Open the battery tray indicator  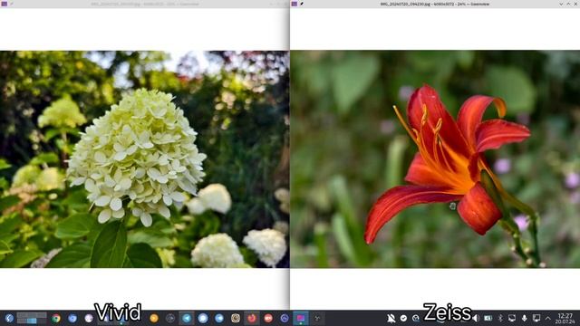[x=488, y=318]
